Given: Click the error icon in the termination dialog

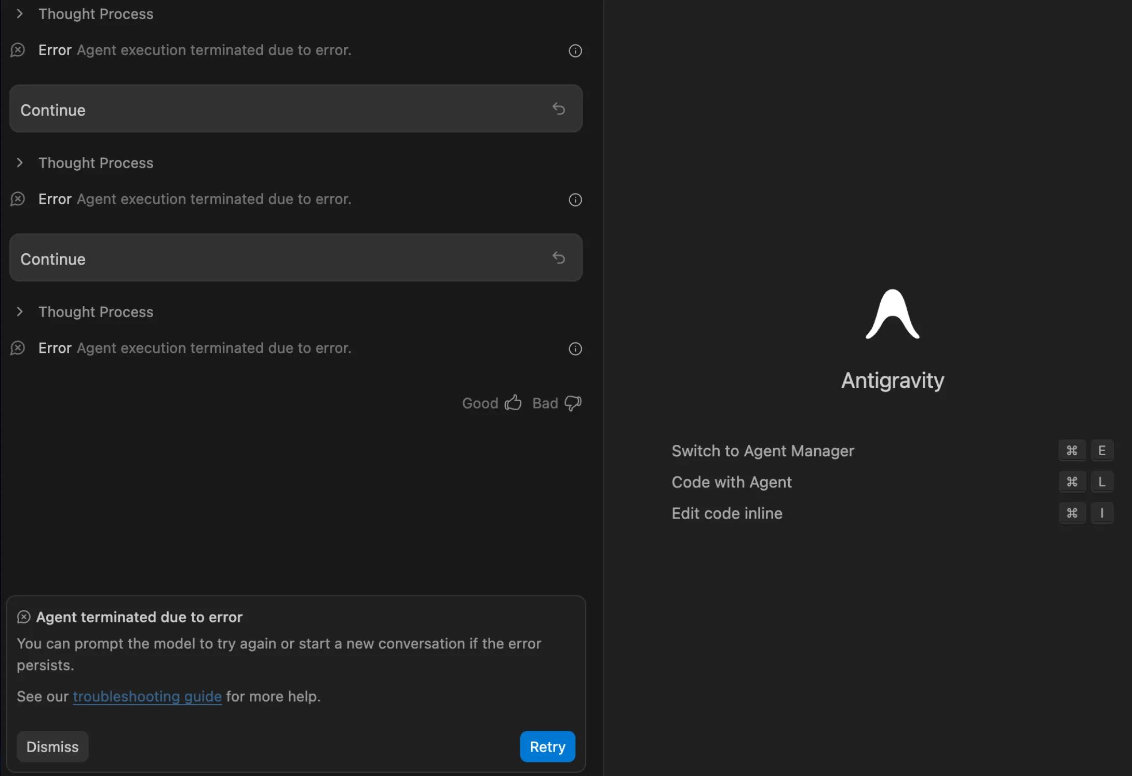Looking at the screenshot, I should [x=23, y=617].
